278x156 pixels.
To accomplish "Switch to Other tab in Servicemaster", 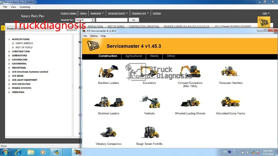I will (x=171, y=56).
